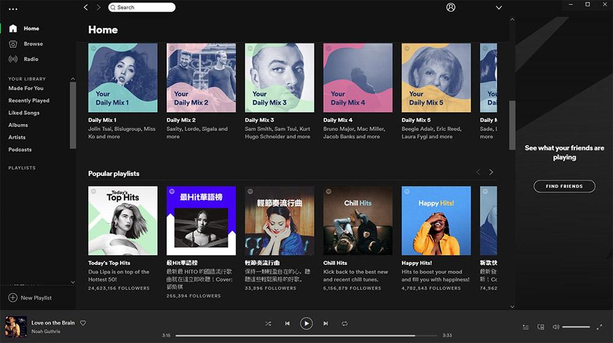The width and height of the screenshot is (613, 343).
Task: Click the Search input field
Action: click(x=142, y=7)
